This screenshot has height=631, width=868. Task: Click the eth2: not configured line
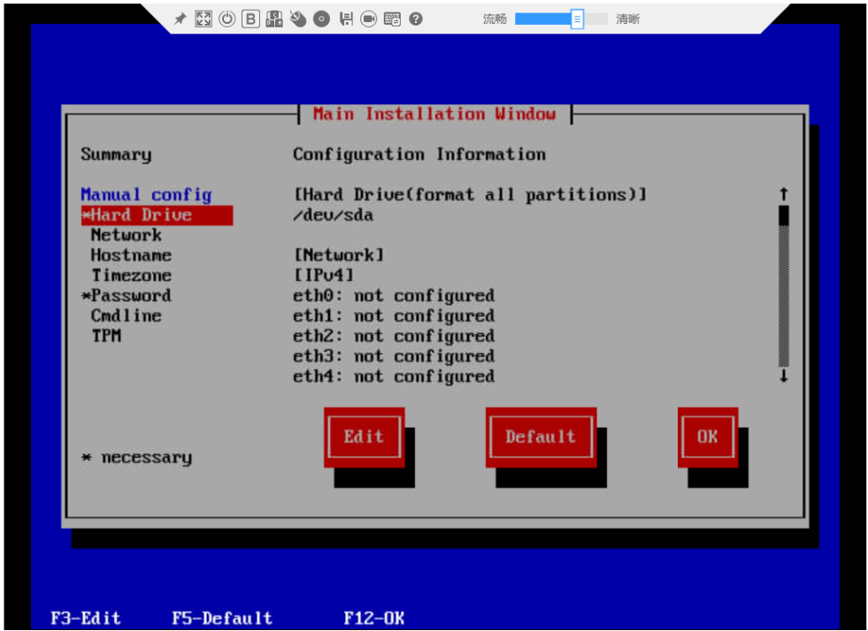tap(394, 336)
